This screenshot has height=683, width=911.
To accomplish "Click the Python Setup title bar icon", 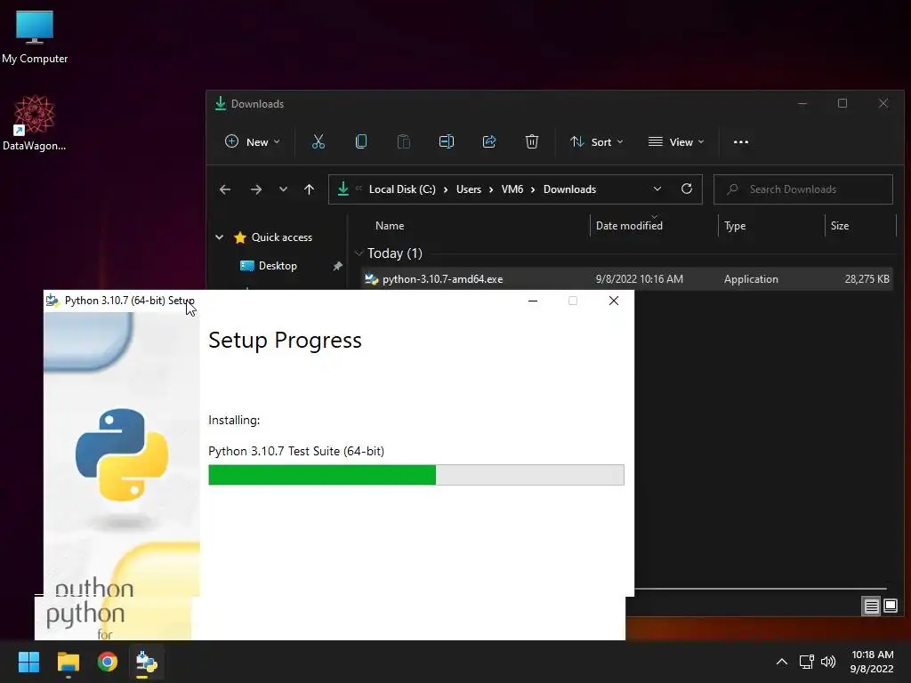I will [52, 301].
